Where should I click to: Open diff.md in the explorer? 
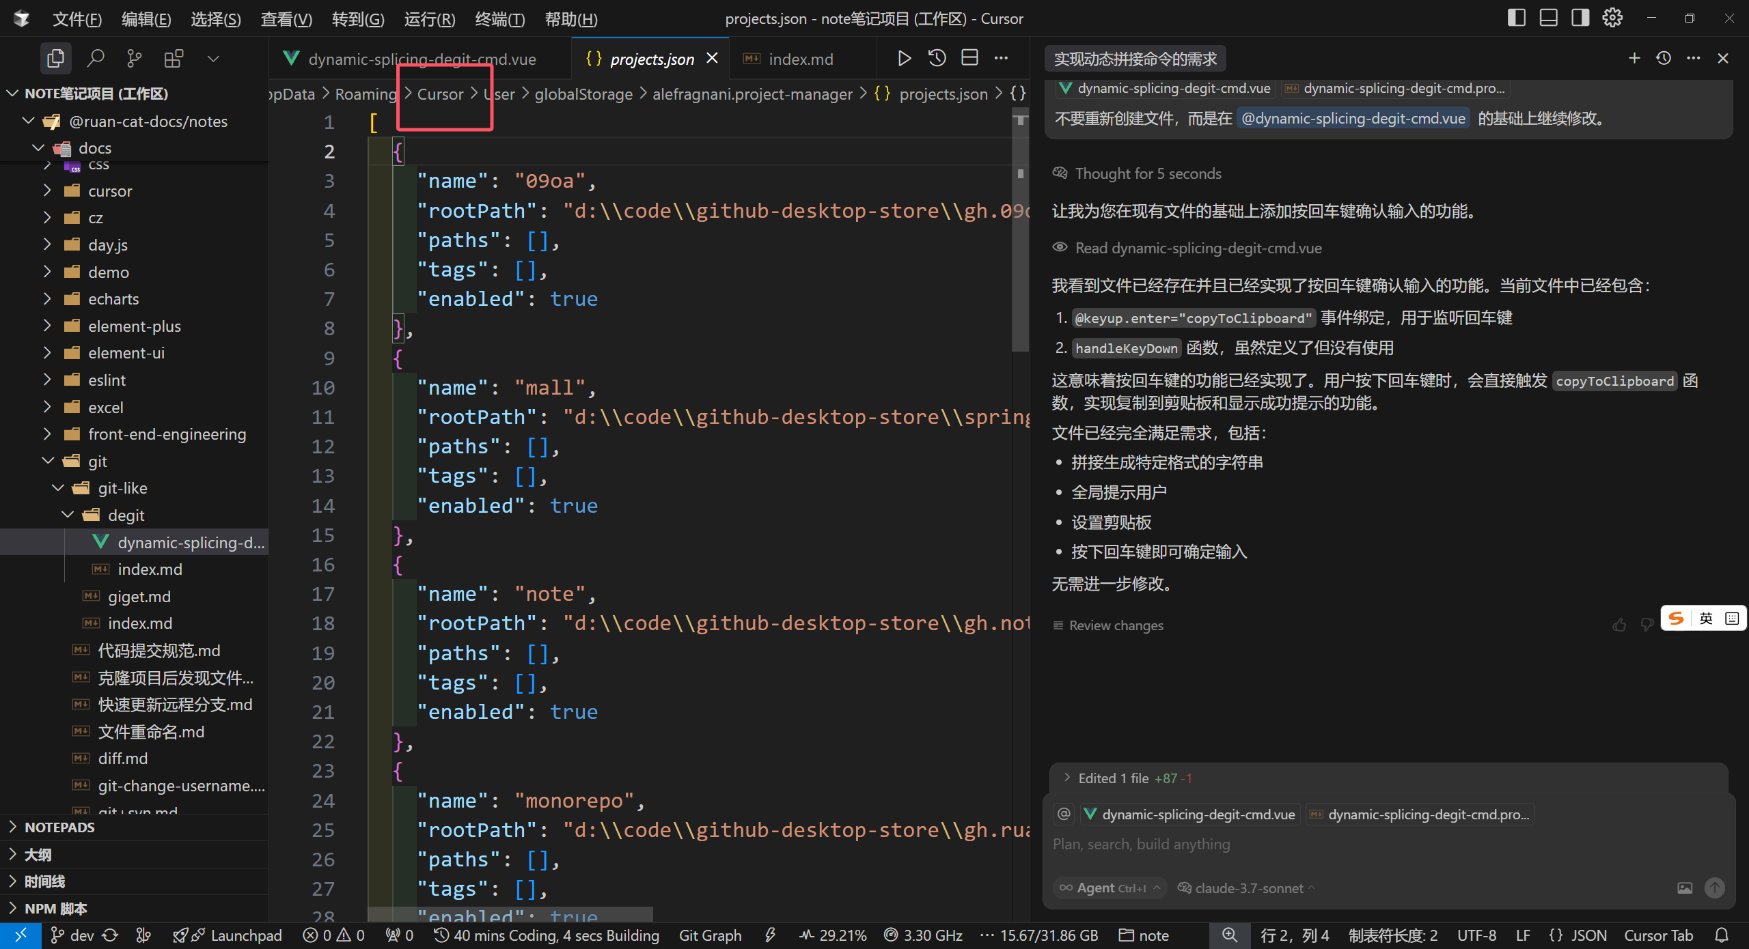(x=135, y=759)
